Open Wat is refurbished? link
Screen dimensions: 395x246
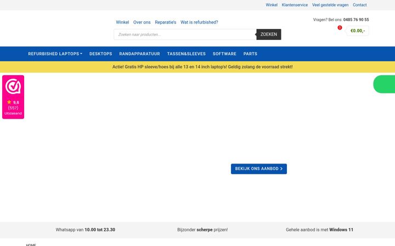pos(199,22)
